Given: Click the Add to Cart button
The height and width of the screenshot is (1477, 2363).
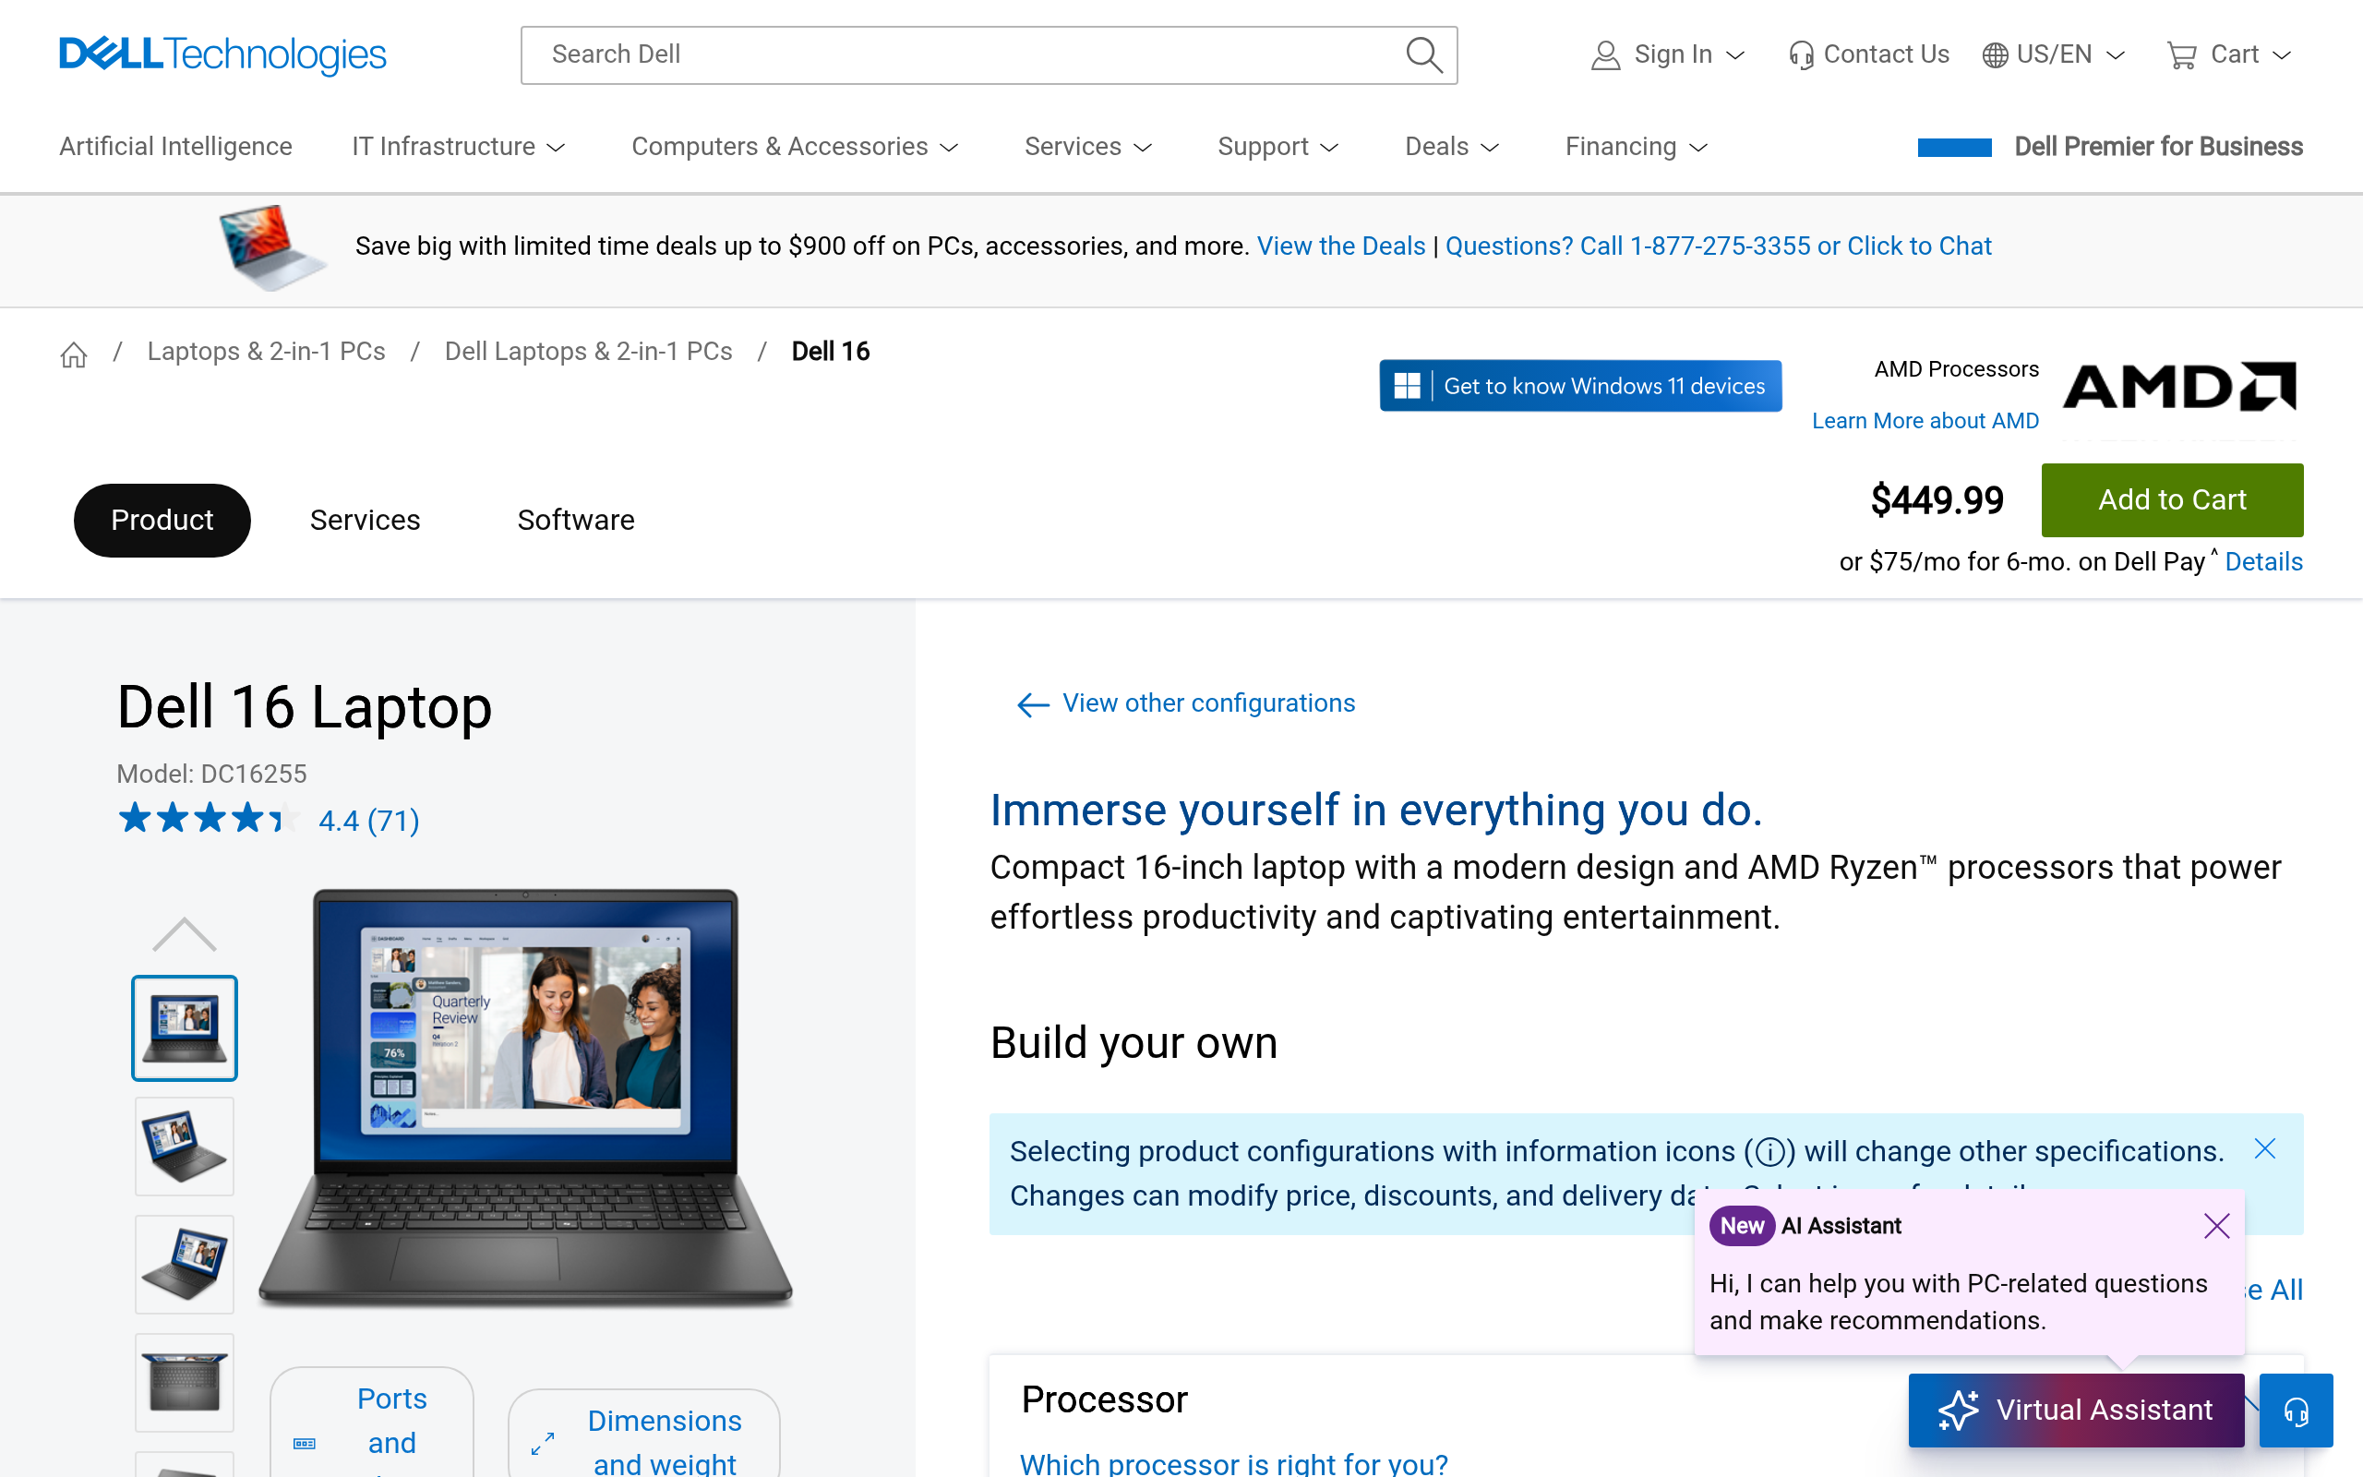Looking at the screenshot, I should (2171, 500).
